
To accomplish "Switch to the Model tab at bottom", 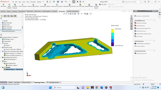I will click(x=10, y=82).
